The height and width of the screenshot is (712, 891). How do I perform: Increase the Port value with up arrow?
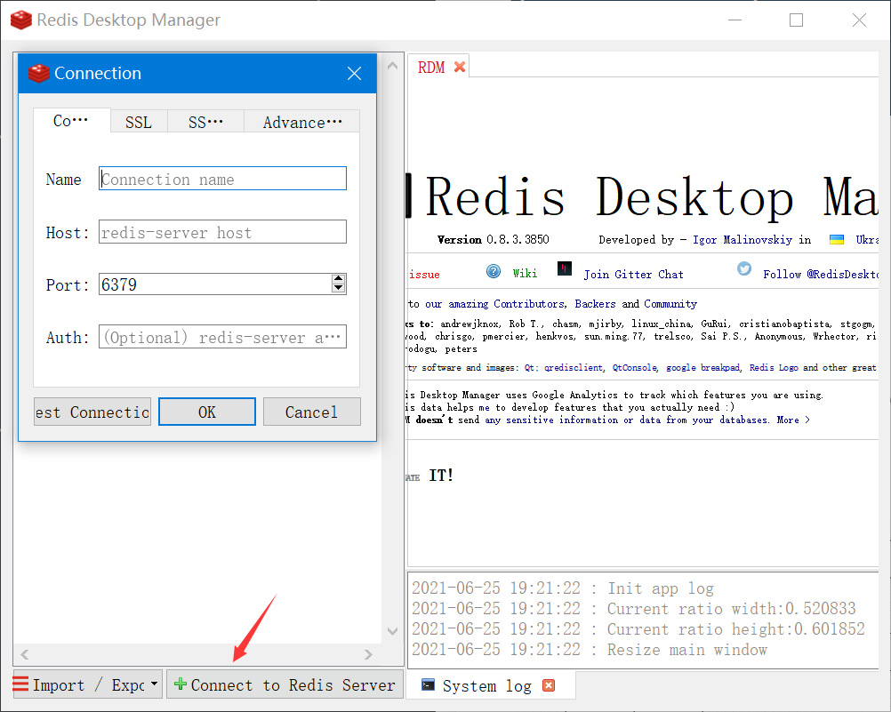click(338, 278)
